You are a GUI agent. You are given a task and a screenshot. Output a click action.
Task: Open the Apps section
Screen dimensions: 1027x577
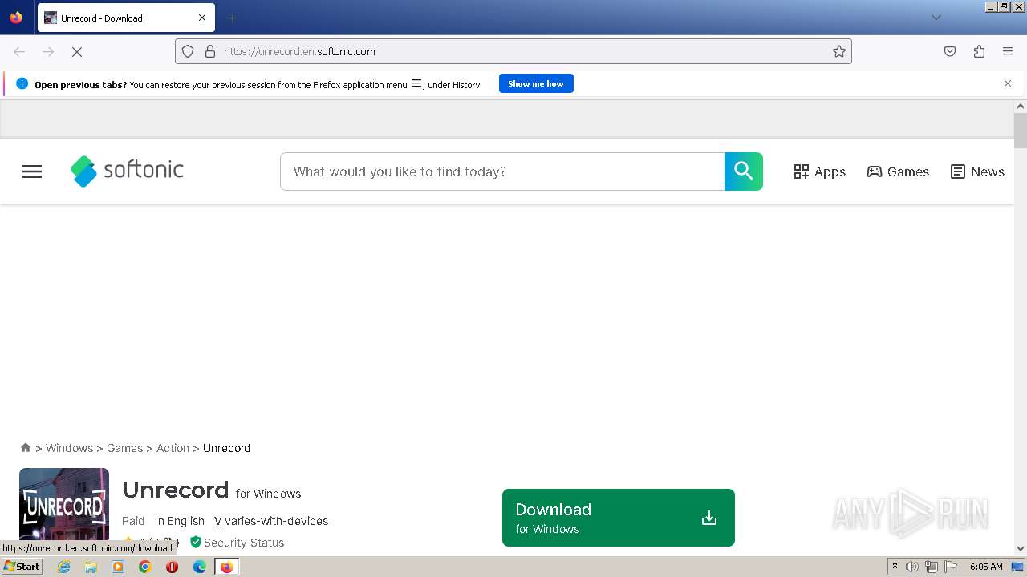click(819, 171)
